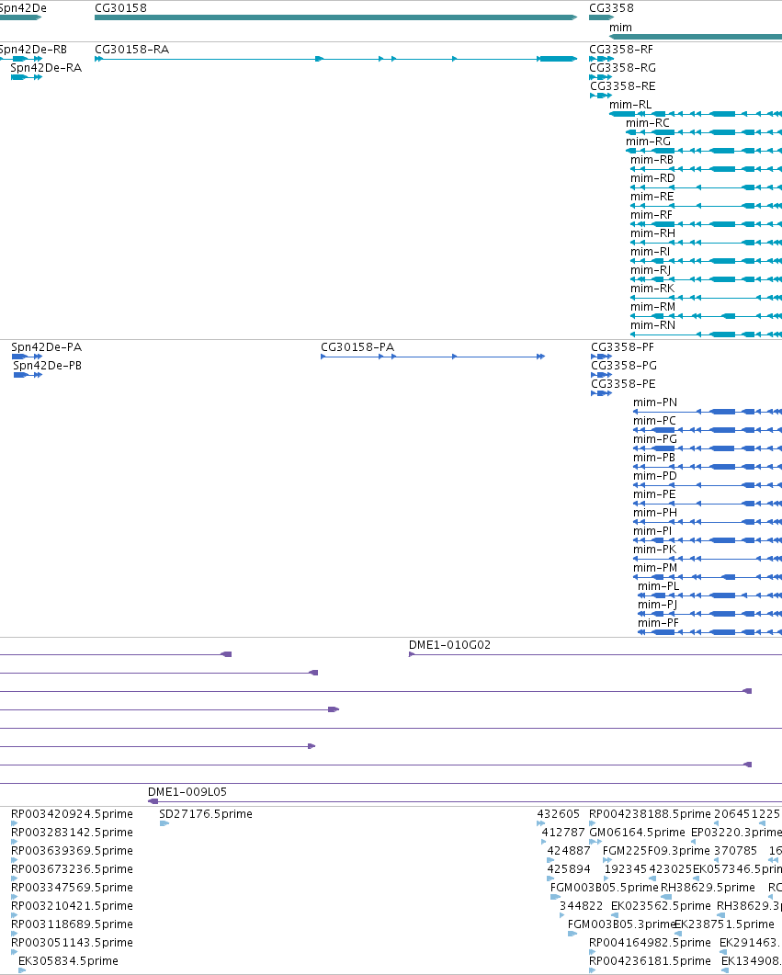Screen dimensions: 782x975
Task: Click the mim-RD transcript label
Action: (x=652, y=178)
